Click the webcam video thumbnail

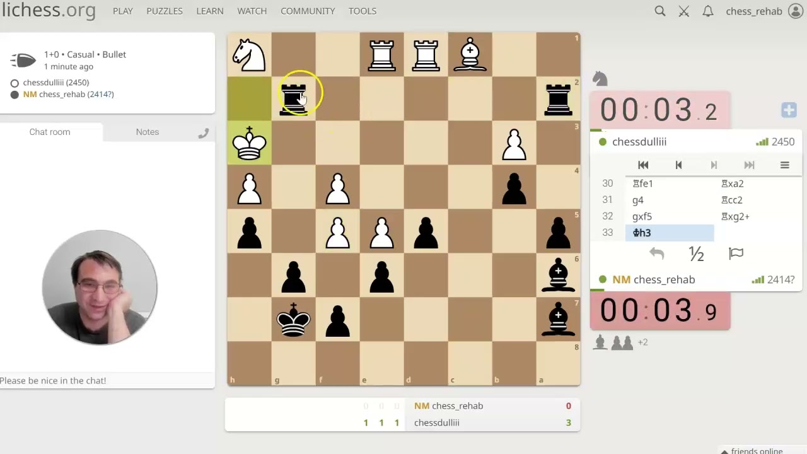(100, 287)
